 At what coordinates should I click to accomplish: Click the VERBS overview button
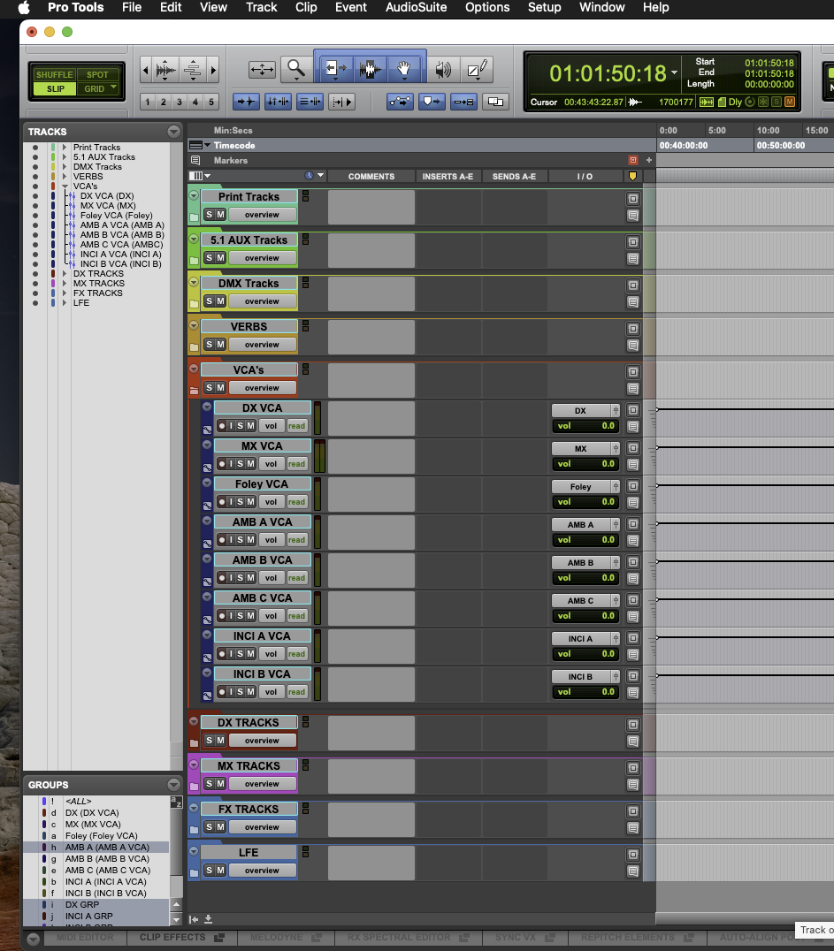262,345
